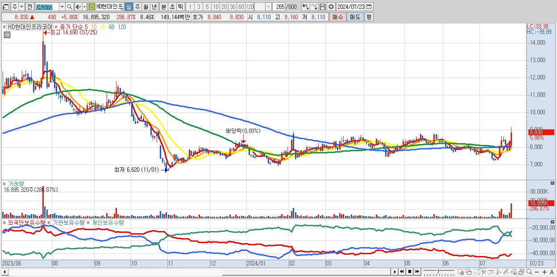Image resolution: width=557 pixels, height=277 pixels.
Task: Click the 매수 buy button
Action: 337,17
